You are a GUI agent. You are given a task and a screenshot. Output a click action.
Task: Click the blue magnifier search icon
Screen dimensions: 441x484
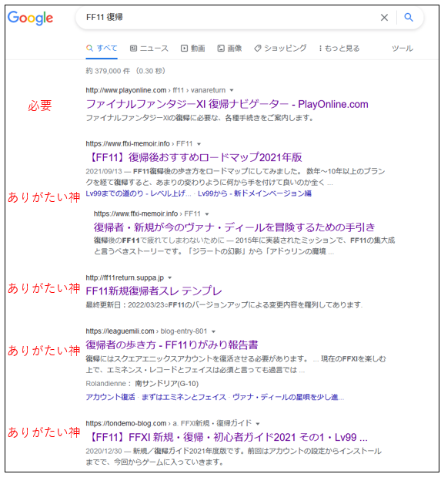pyautogui.click(x=409, y=17)
